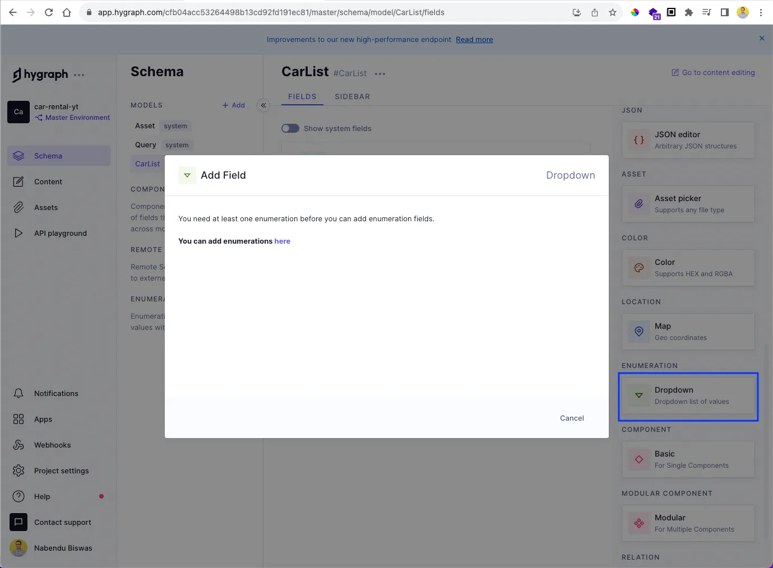
Task: Open Content section icon
Action: click(x=18, y=181)
